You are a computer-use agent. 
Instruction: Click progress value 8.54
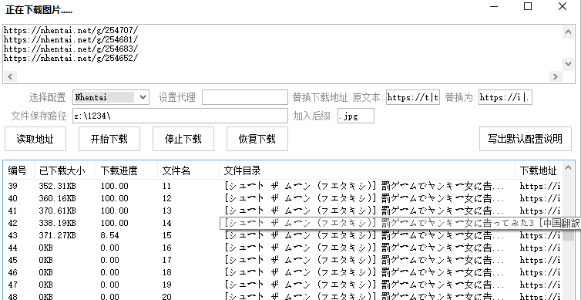tap(109, 235)
